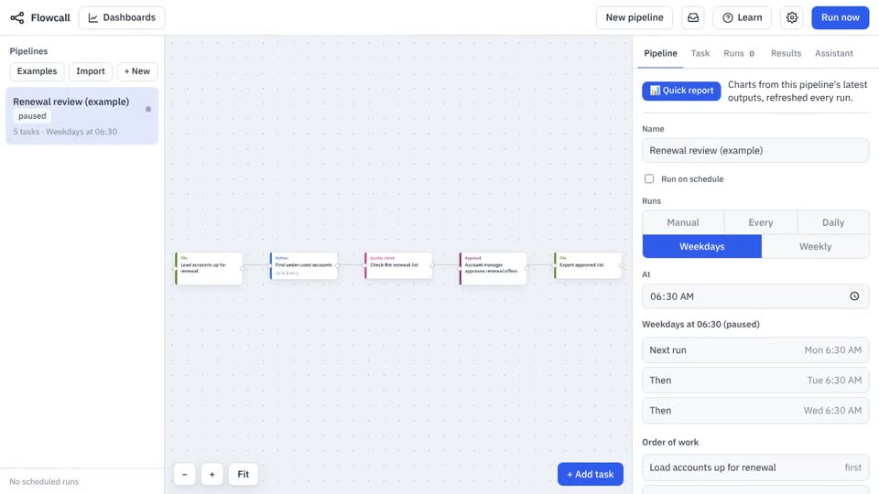
Task: Create a pipeline with + New
Action: pos(136,71)
